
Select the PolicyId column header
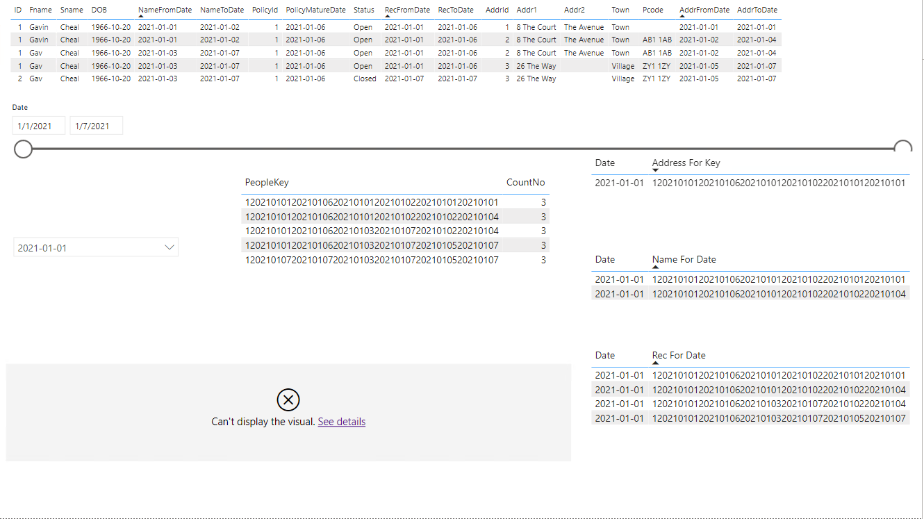[265, 10]
